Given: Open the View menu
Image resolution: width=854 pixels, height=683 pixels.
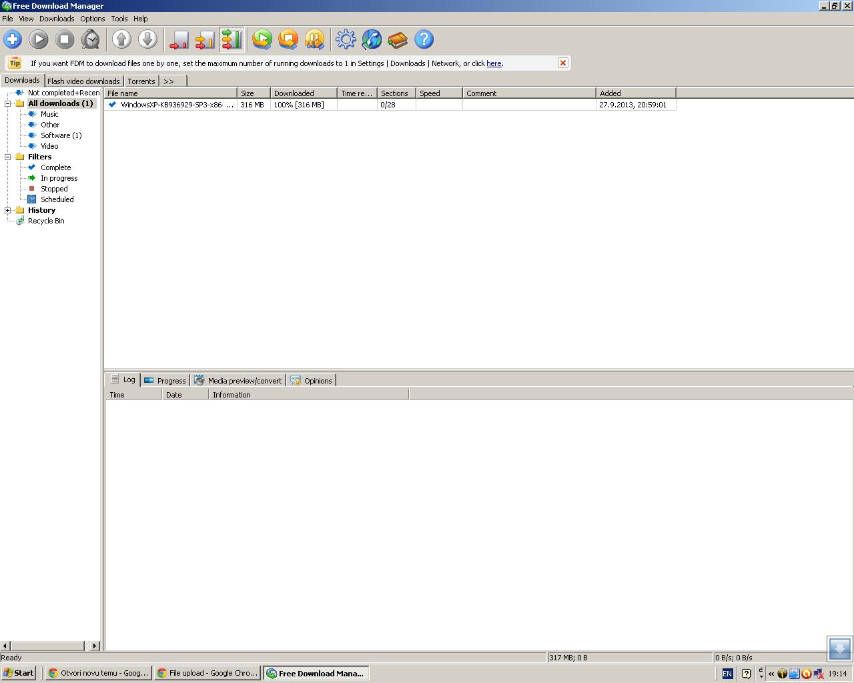Looking at the screenshot, I should point(26,19).
